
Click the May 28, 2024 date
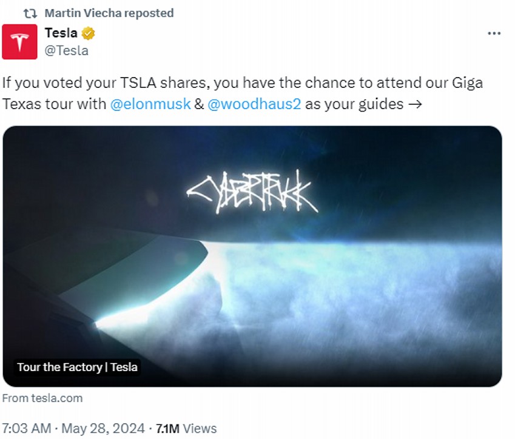pos(103,428)
